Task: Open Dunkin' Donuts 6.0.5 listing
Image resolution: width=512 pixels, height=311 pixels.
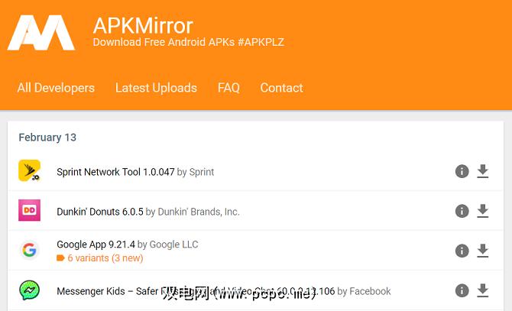Action: (100, 212)
